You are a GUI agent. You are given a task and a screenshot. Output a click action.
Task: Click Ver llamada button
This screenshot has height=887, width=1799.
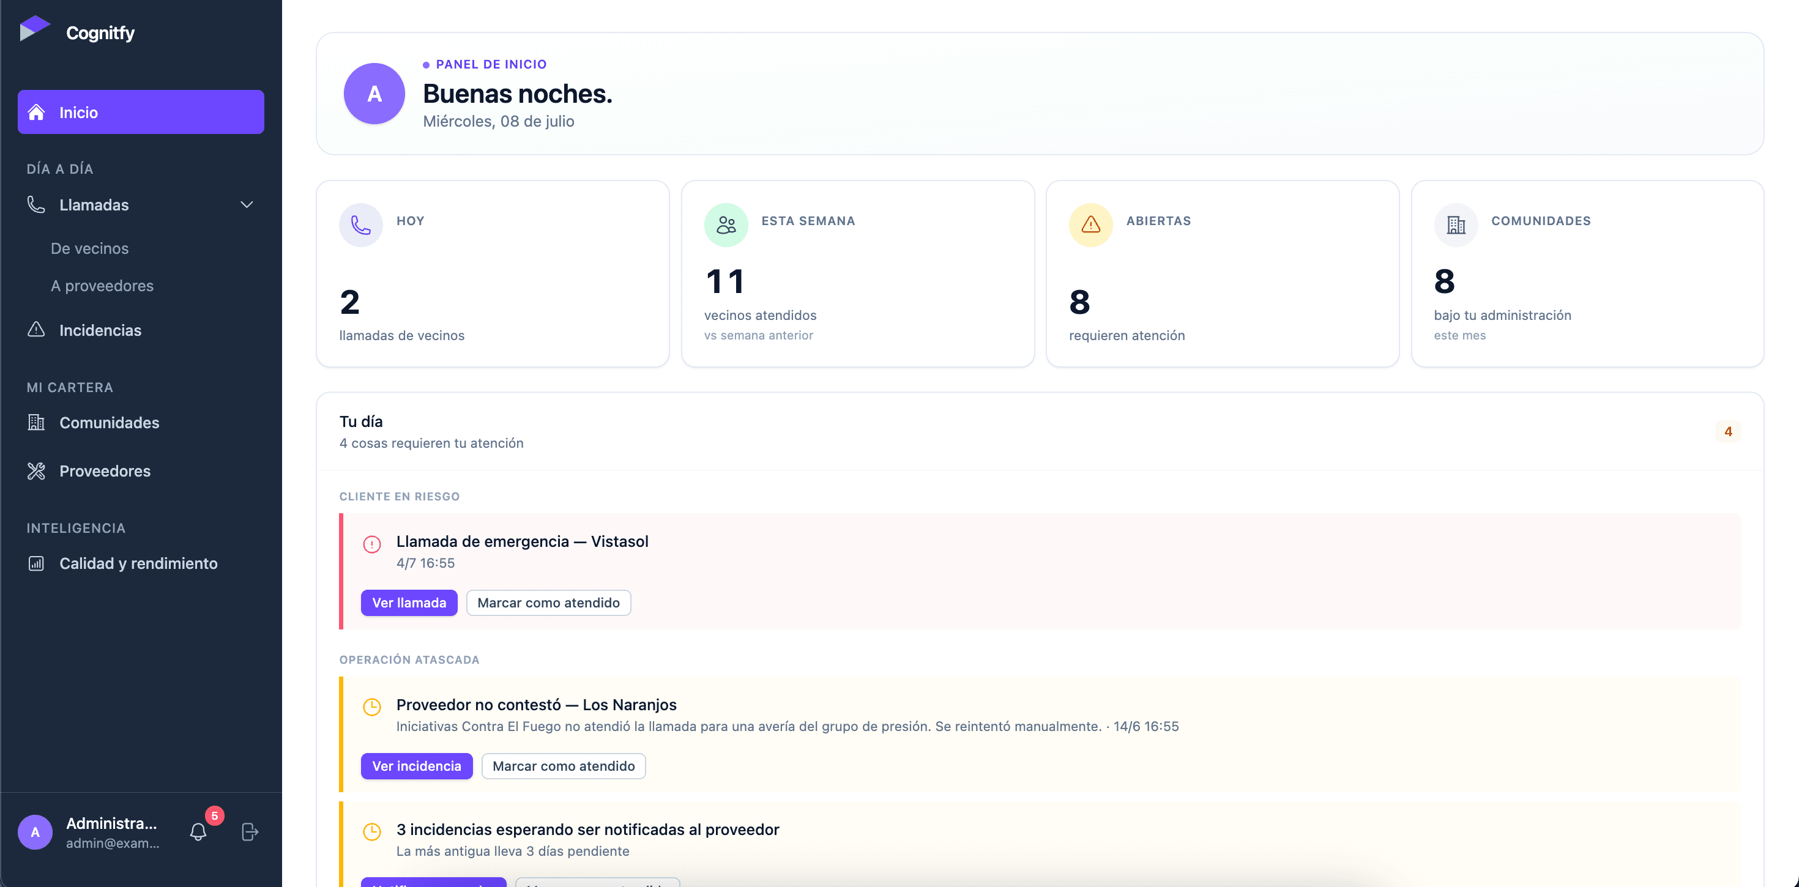point(409,602)
